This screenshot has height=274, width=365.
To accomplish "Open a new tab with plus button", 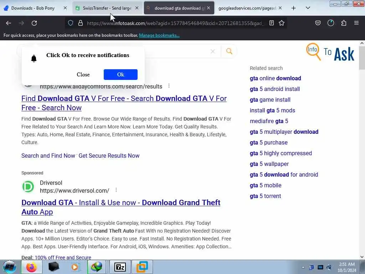I will [x=294, y=8].
